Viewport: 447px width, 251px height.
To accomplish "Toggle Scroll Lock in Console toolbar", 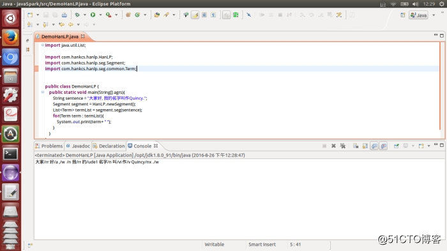I will [x=365, y=146].
